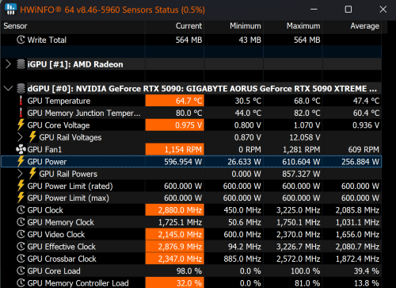Click lightning icon for GPU Power Limit (max)
396x288 pixels.
tap(21, 198)
